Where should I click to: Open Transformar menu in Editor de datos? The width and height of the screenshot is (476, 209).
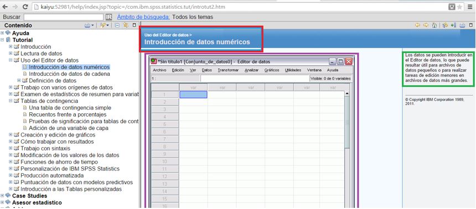click(x=228, y=70)
